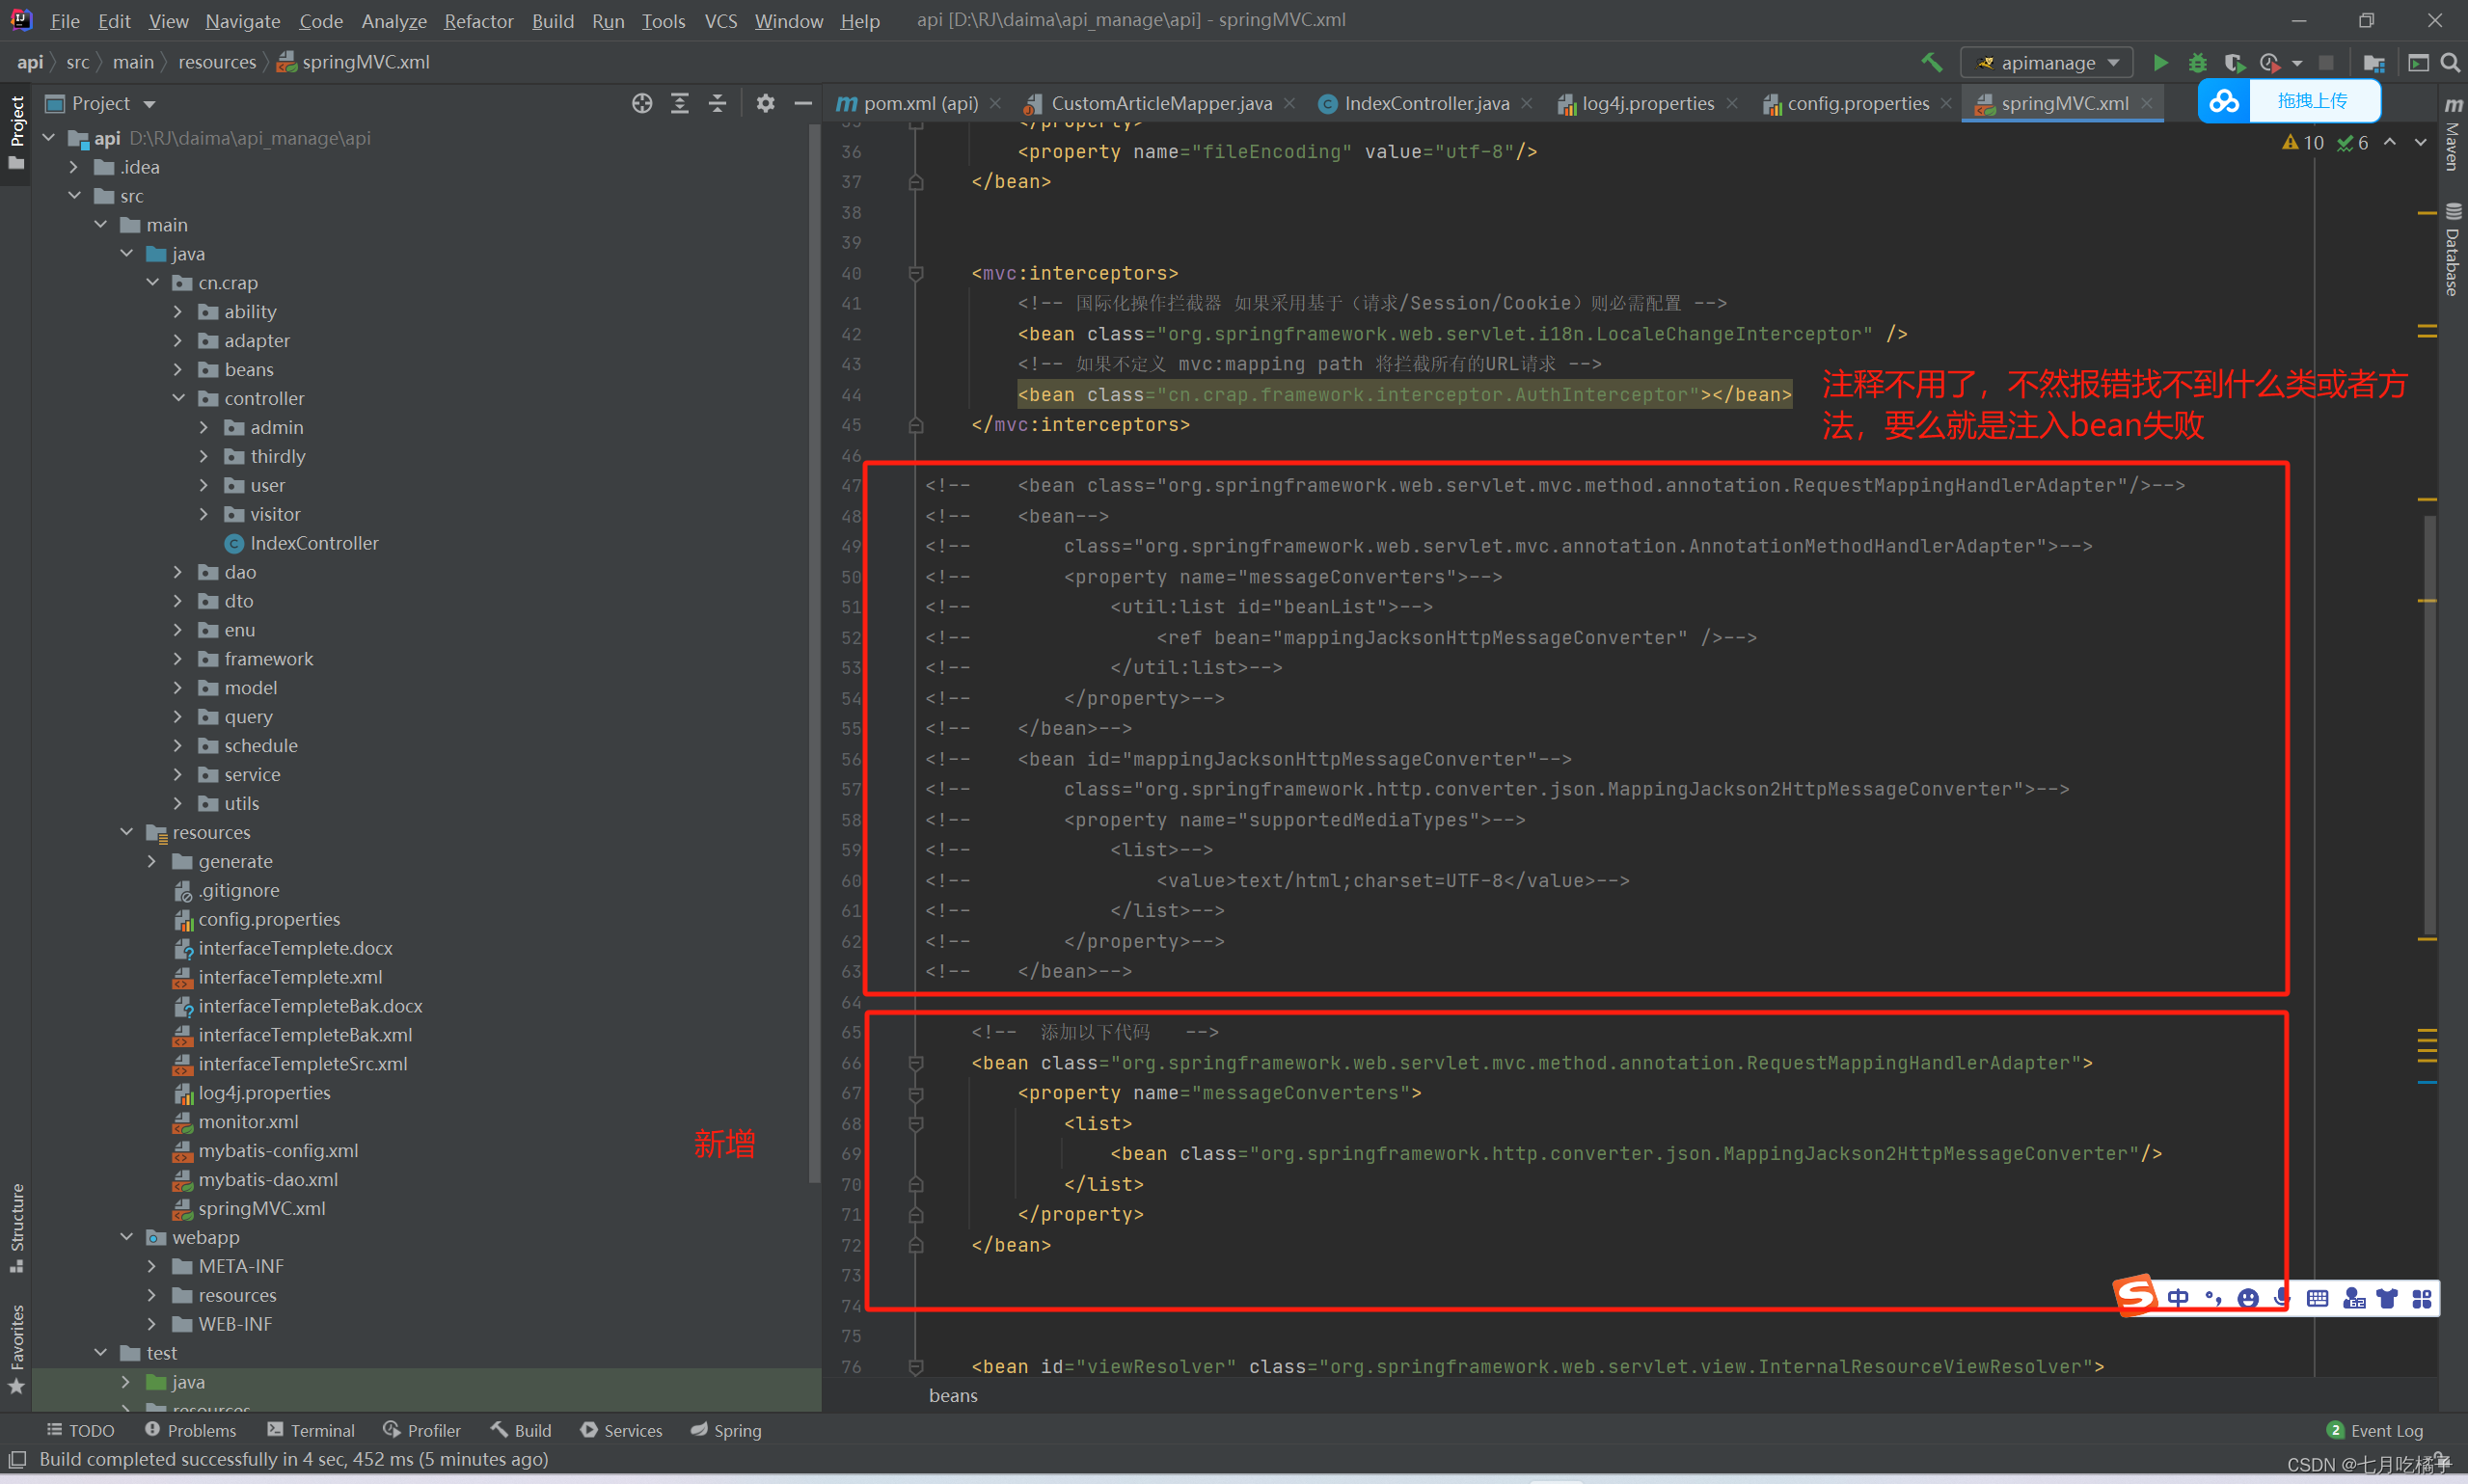The image size is (2468, 1484).
Task: Click the cloud upload icon
Action: pos(2224,101)
